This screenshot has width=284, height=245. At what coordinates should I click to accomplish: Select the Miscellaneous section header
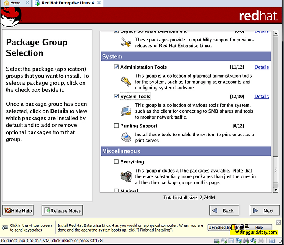coord(186,151)
